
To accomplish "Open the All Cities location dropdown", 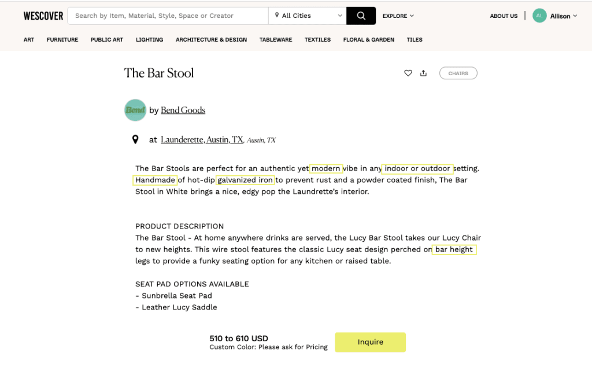I will tap(308, 16).
